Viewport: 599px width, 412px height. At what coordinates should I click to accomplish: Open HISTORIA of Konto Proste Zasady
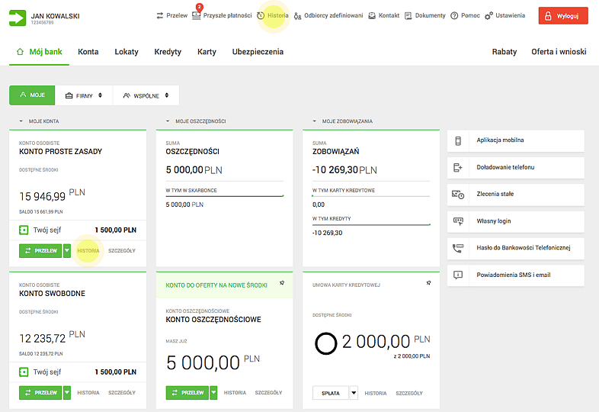(x=88, y=251)
